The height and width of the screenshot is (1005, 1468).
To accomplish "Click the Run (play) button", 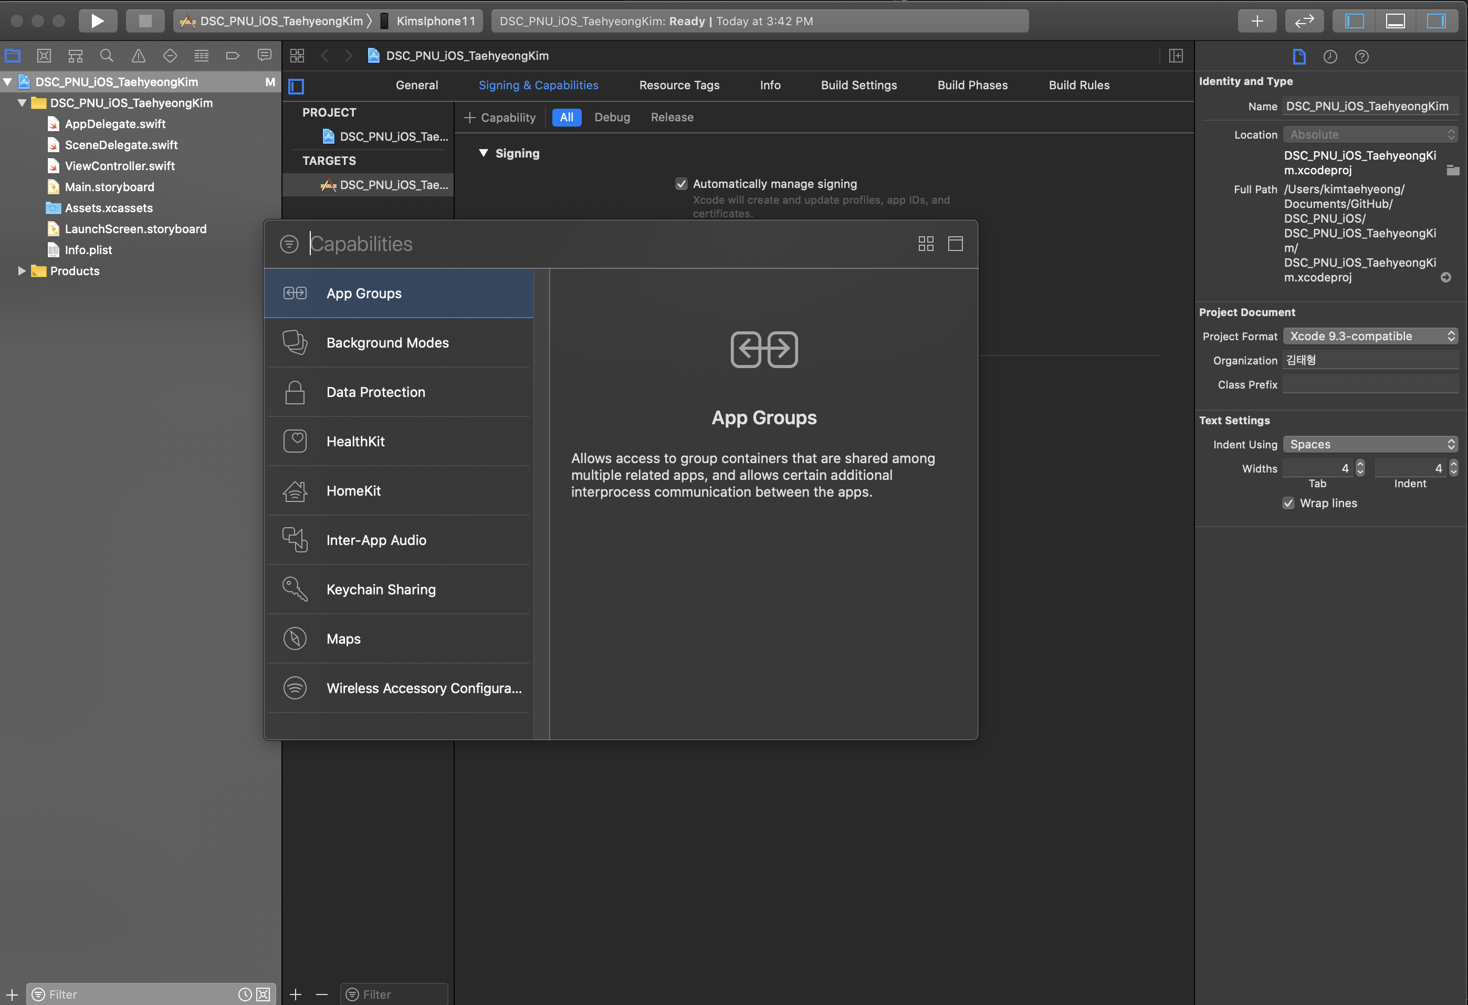I will [x=97, y=21].
